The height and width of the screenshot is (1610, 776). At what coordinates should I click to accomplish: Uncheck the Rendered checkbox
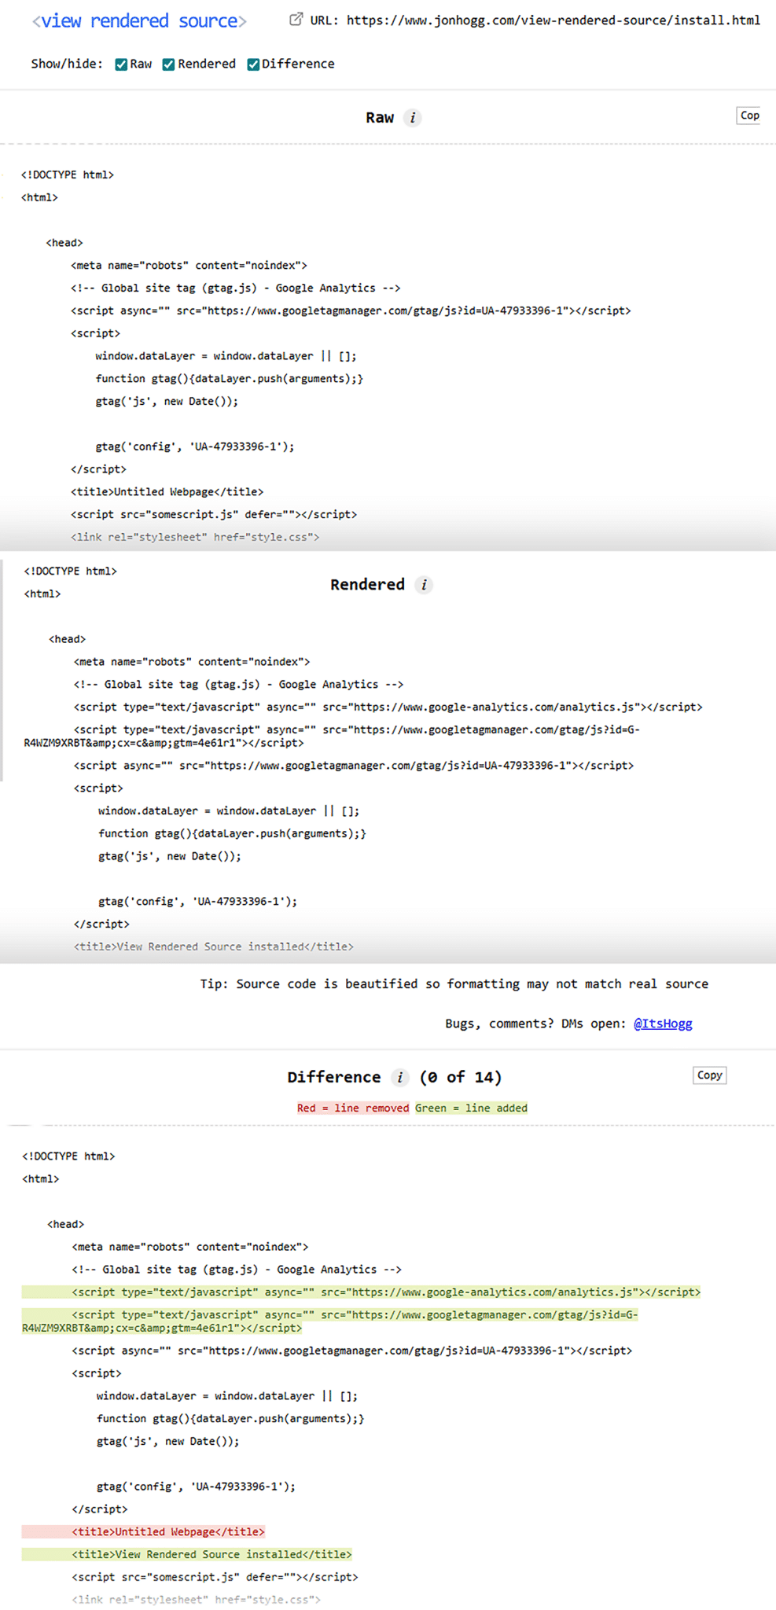coord(168,64)
